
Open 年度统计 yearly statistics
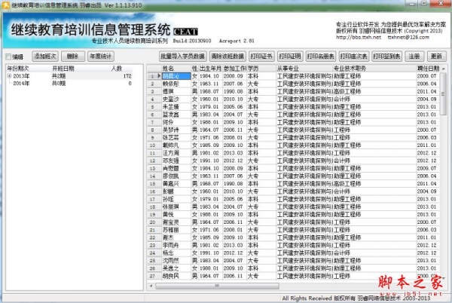(x=101, y=57)
